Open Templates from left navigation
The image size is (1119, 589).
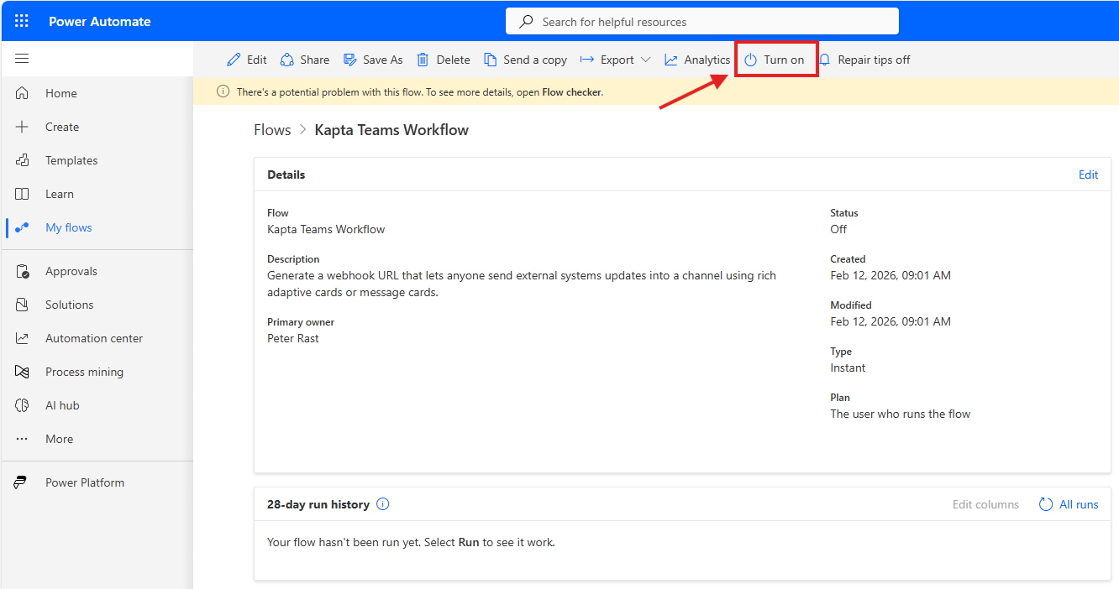(x=71, y=160)
